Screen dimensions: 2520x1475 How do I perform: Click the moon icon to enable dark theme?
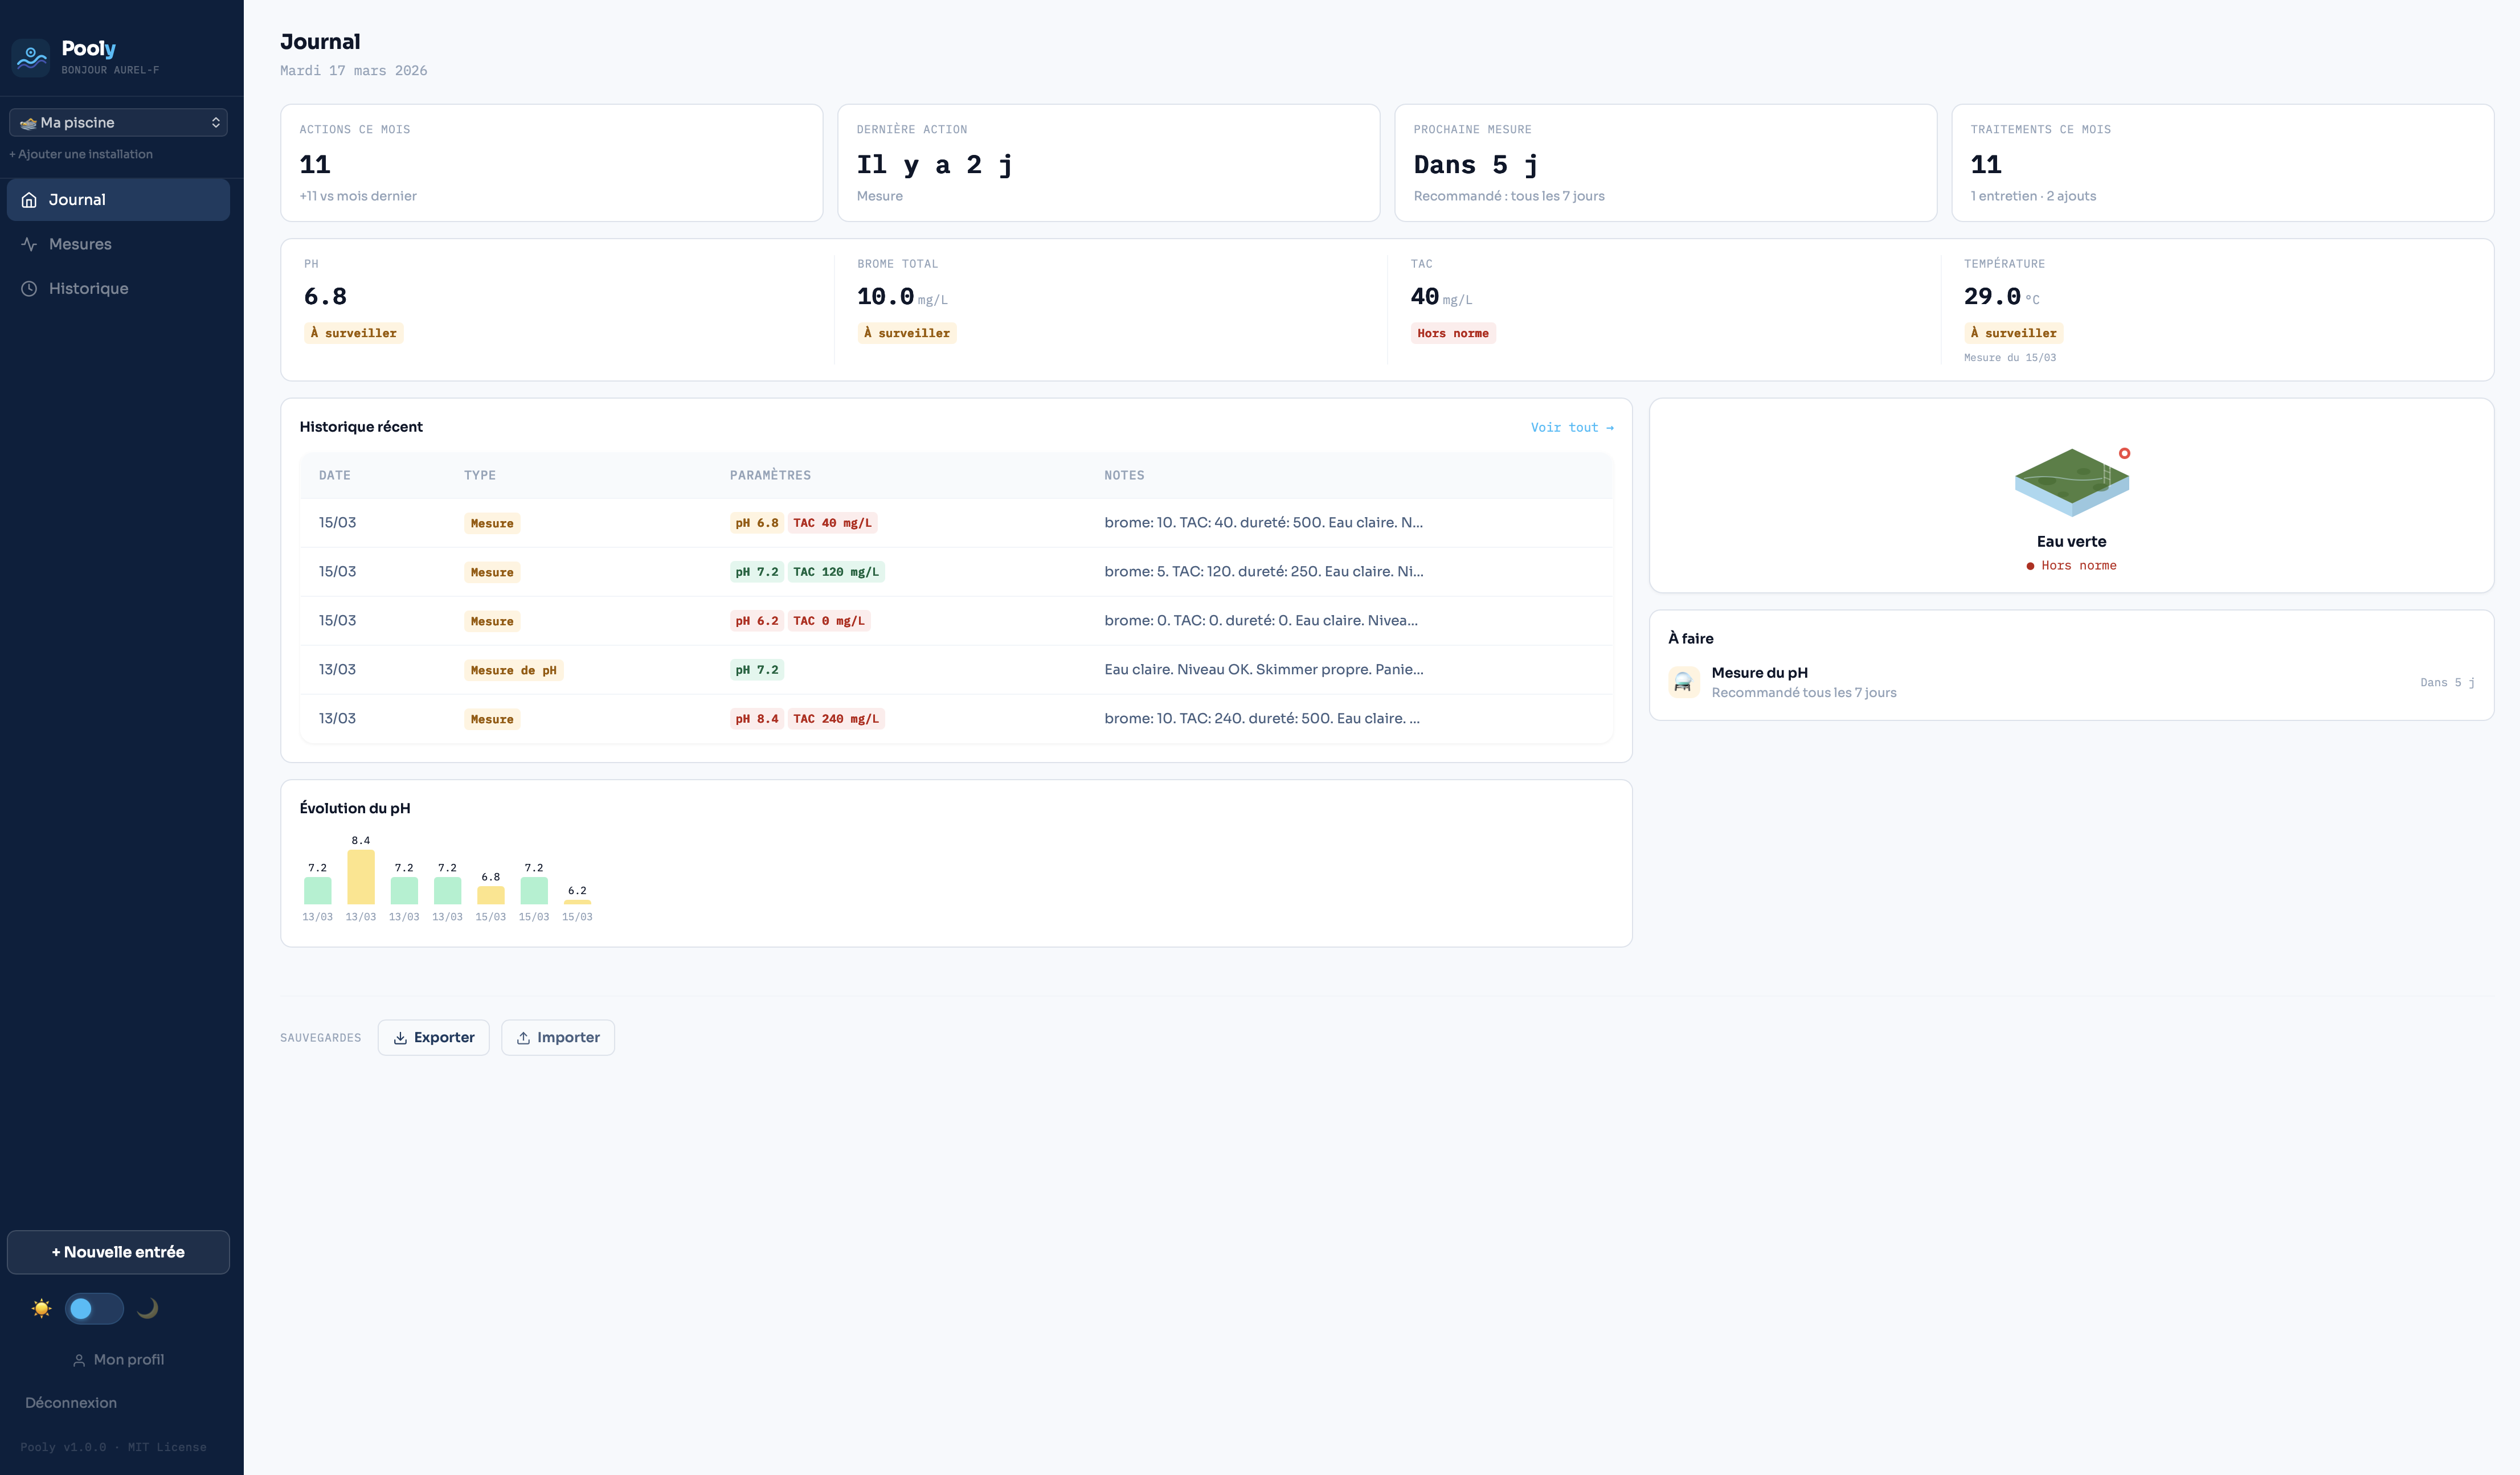point(147,1308)
